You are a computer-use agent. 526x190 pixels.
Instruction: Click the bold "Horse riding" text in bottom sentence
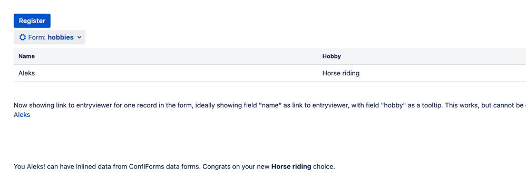[x=291, y=166]
